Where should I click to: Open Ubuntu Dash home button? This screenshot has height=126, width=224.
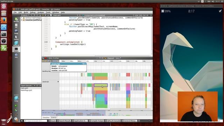(4, 6)
